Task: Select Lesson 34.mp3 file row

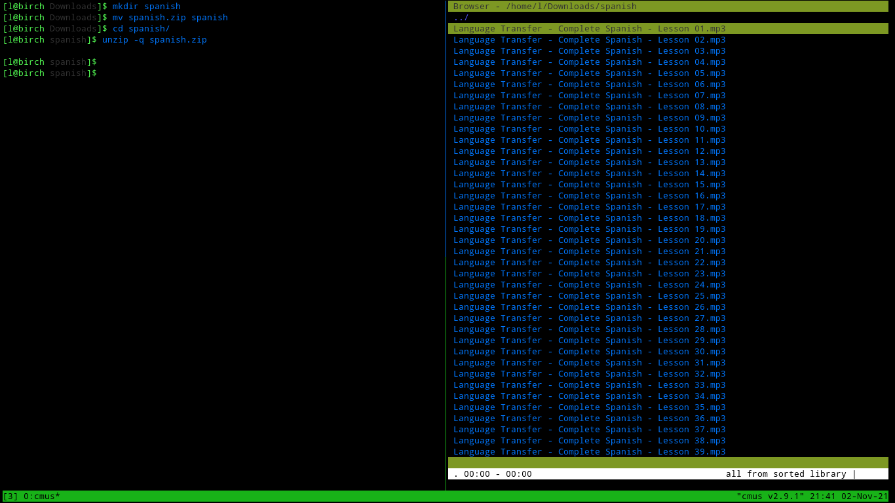Action: (x=668, y=396)
